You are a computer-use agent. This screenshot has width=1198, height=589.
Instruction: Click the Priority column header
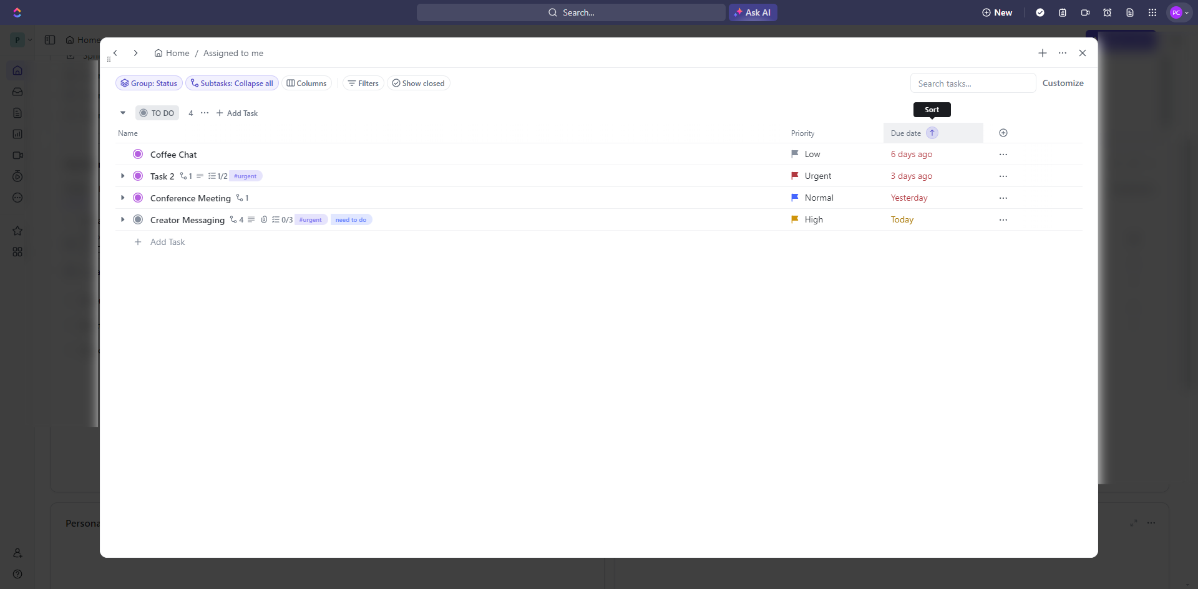803,133
